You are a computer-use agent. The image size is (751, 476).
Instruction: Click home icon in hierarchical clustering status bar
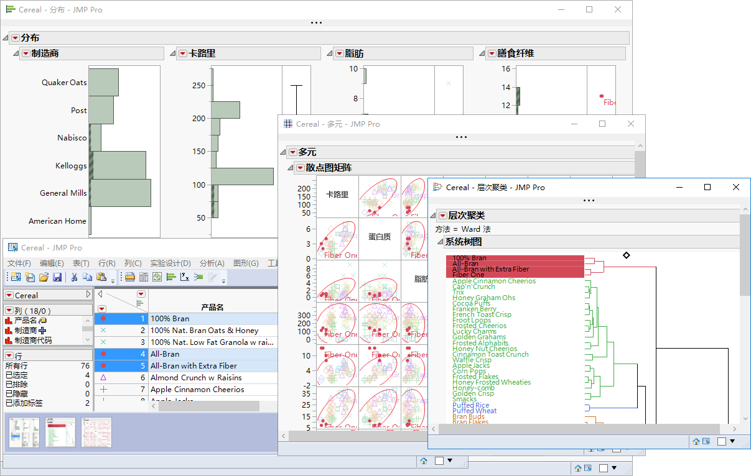pos(696,441)
